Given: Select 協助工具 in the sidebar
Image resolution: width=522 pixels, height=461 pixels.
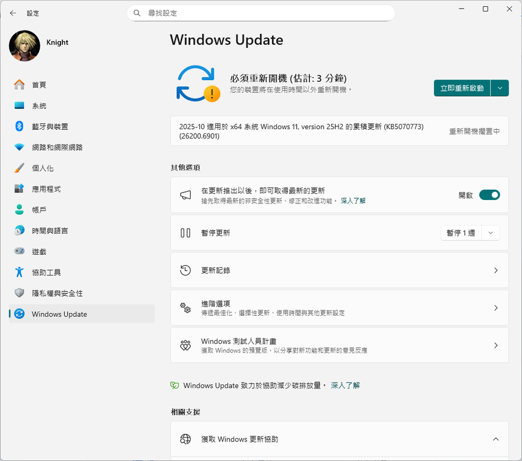Looking at the screenshot, I should pos(82,272).
